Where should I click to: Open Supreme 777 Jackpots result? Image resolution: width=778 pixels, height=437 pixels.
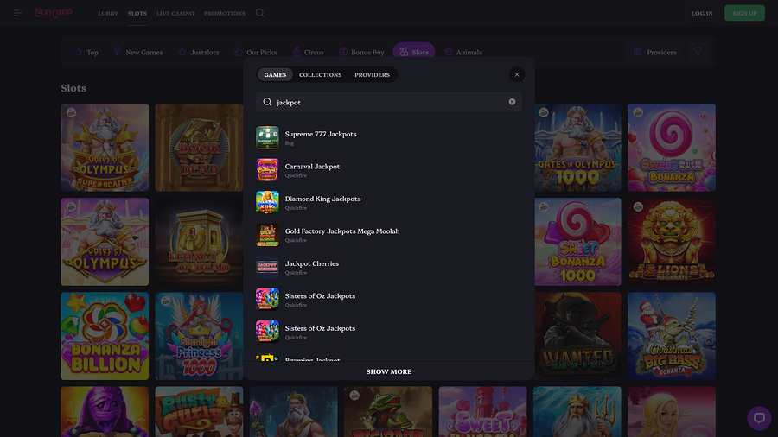[388, 137]
